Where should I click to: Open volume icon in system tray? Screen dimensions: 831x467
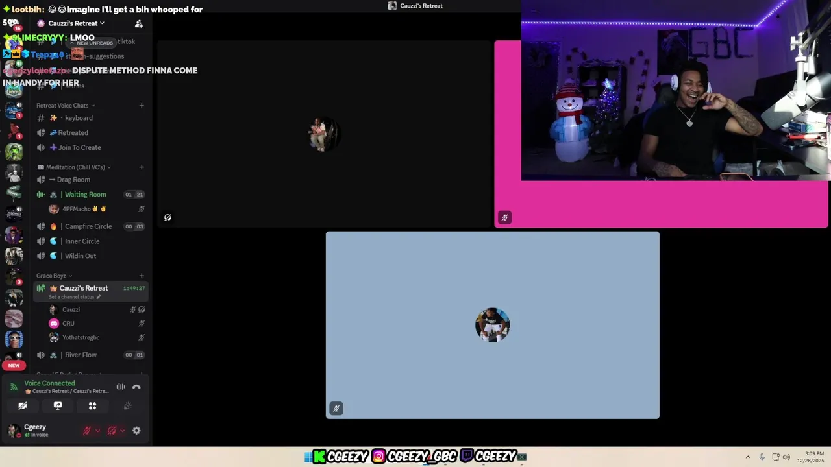[786, 457]
